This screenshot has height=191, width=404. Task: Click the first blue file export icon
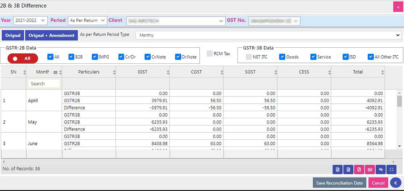pos(337,170)
